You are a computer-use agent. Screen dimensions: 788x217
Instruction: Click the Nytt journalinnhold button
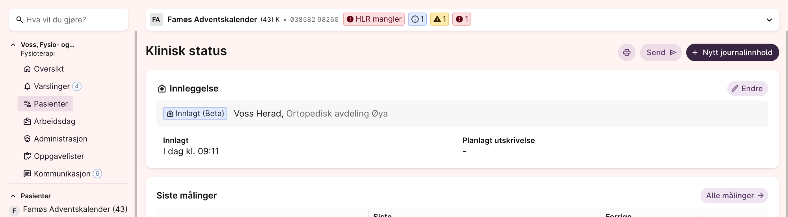(732, 53)
